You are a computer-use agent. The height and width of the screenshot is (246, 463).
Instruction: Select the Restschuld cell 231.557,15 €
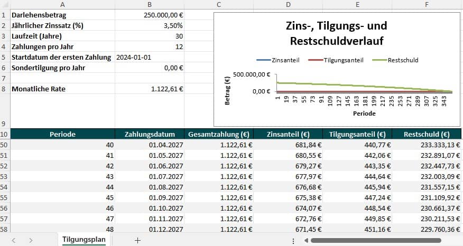427,187
